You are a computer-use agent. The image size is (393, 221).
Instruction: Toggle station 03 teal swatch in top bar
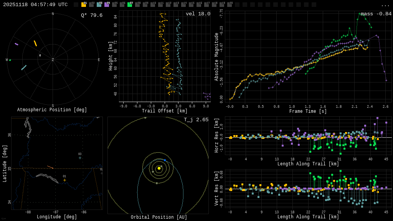point(99,5)
